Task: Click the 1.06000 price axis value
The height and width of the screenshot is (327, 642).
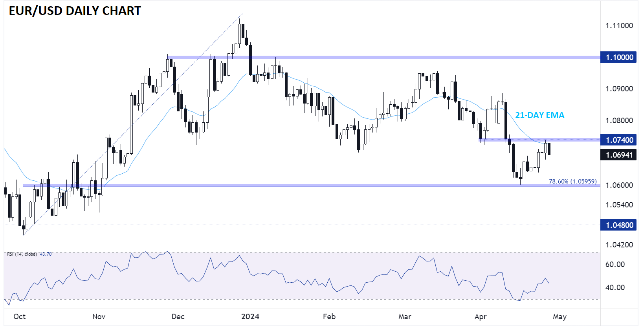Action: tap(619, 185)
